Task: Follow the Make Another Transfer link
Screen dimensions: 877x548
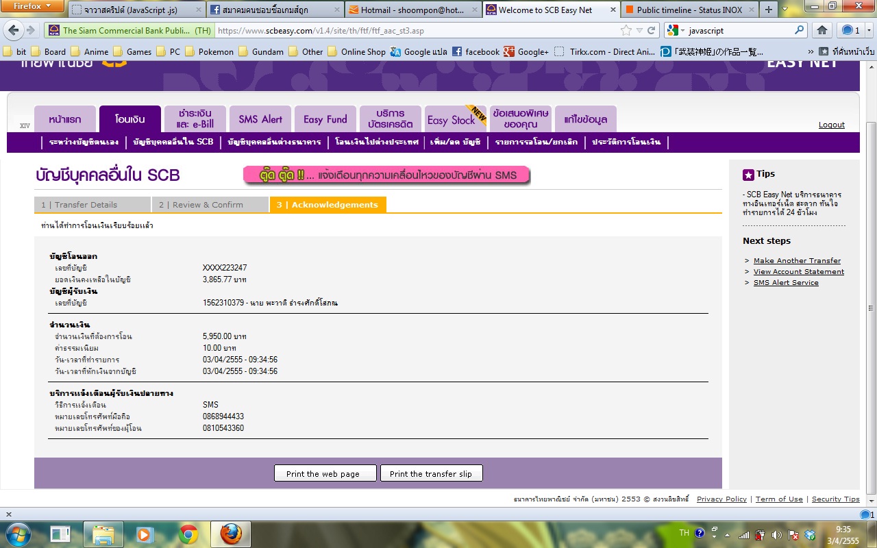Action: pyautogui.click(x=797, y=260)
